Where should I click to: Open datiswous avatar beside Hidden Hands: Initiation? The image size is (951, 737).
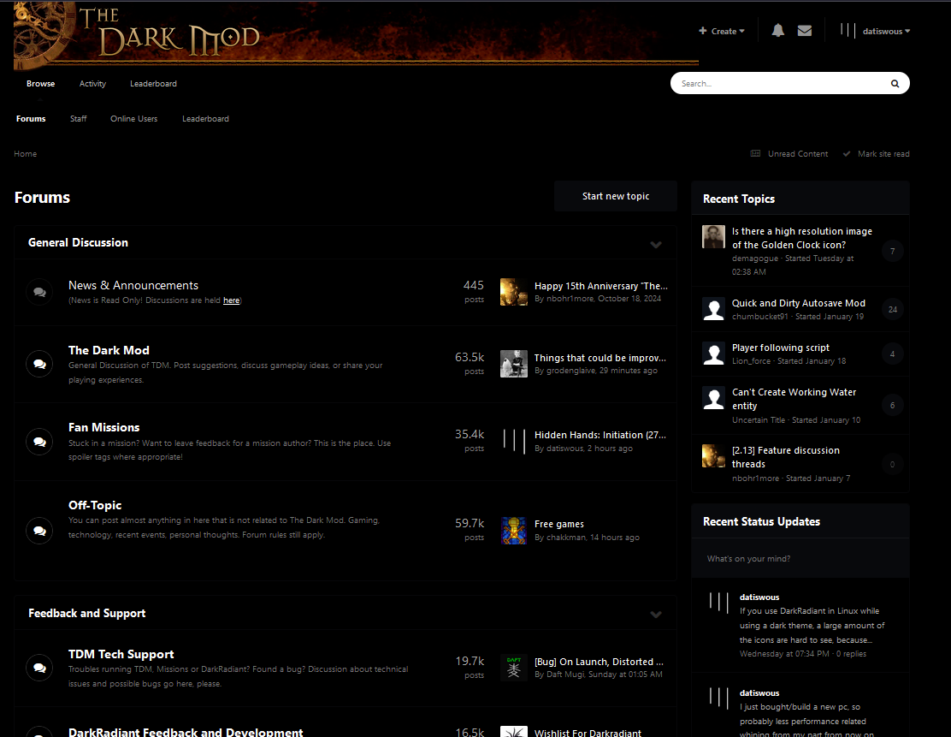pos(514,441)
